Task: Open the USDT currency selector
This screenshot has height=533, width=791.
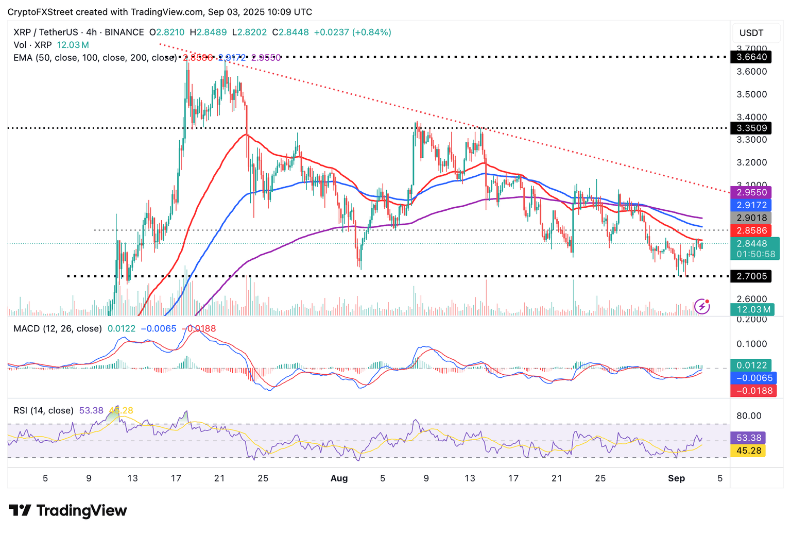Action: pos(751,33)
